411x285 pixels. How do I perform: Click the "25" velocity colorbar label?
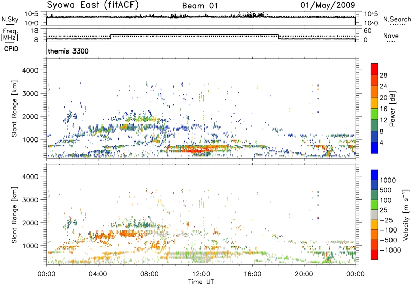pyautogui.click(x=383, y=210)
